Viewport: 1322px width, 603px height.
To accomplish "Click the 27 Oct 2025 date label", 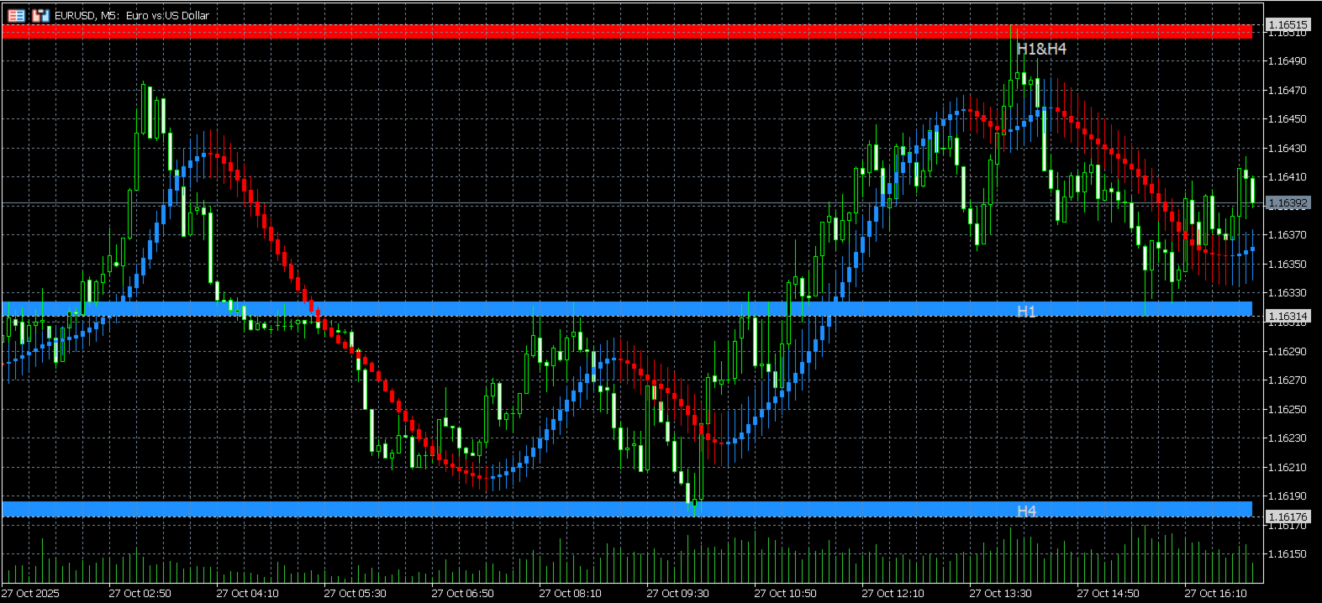I will click(x=30, y=593).
